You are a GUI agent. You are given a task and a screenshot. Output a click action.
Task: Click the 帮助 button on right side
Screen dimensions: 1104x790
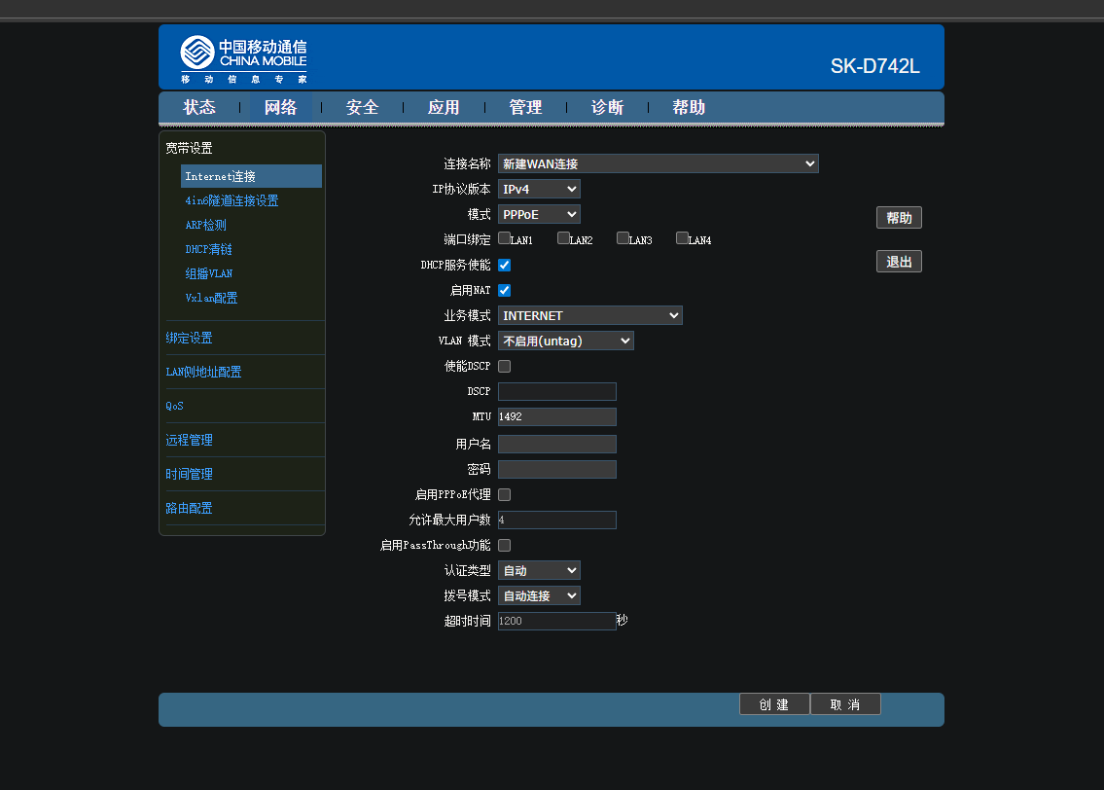[x=899, y=218]
